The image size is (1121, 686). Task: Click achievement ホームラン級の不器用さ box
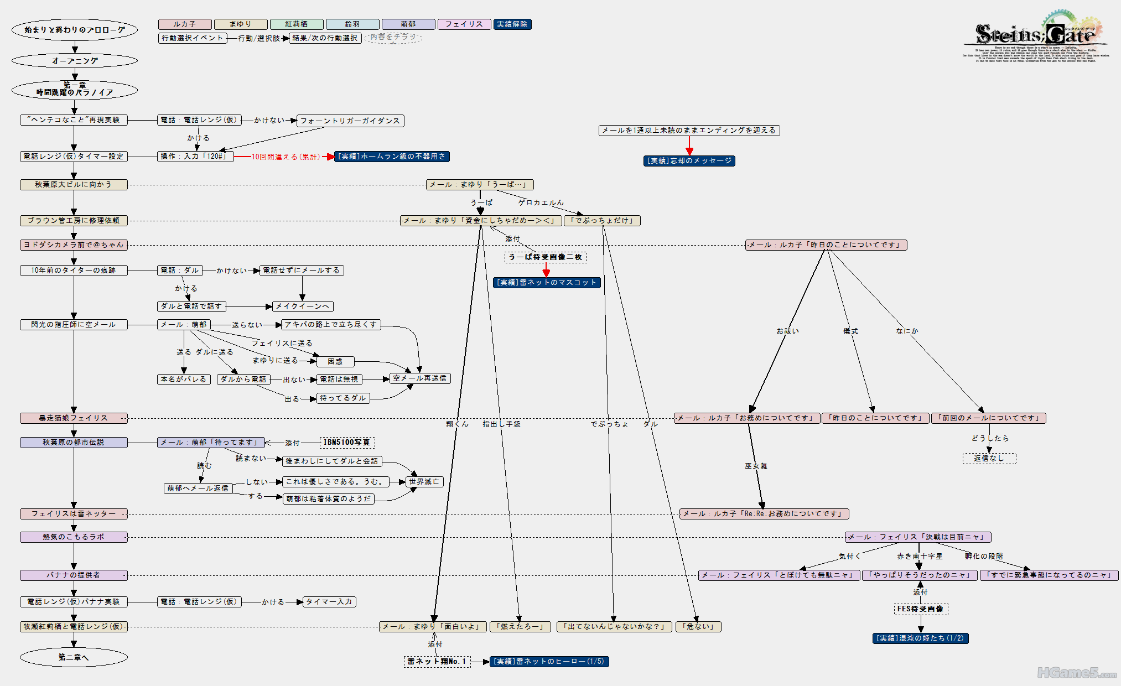click(x=392, y=157)
